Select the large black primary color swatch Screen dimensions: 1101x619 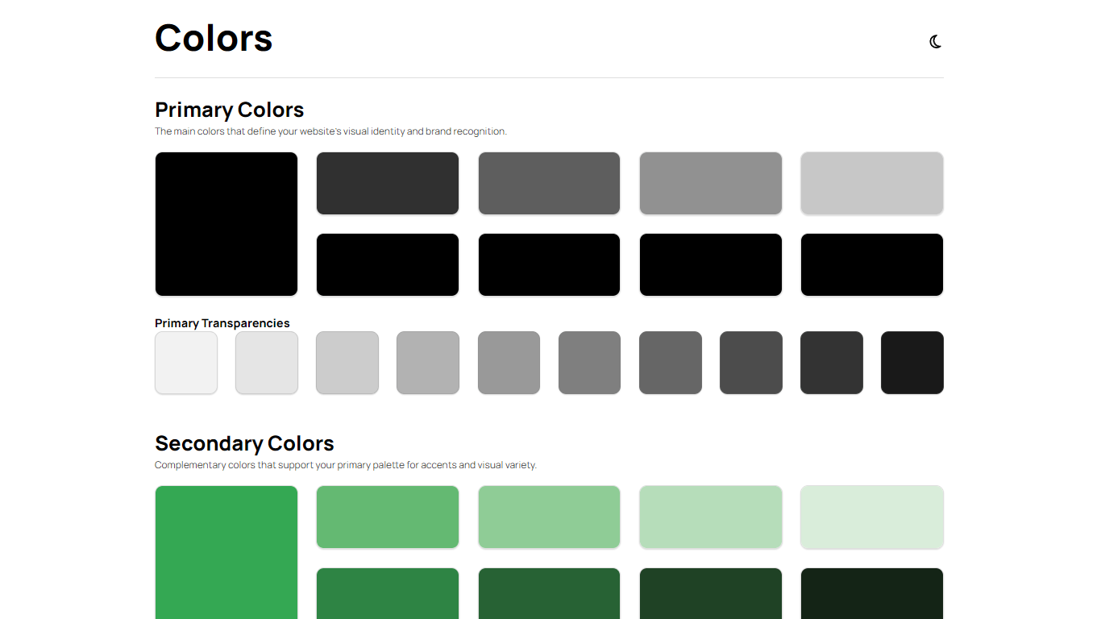[x=226, y=224]
